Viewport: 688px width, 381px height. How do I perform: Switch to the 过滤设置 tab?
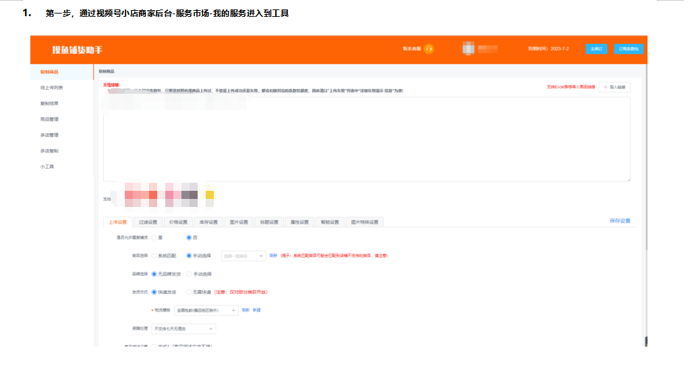148,222
